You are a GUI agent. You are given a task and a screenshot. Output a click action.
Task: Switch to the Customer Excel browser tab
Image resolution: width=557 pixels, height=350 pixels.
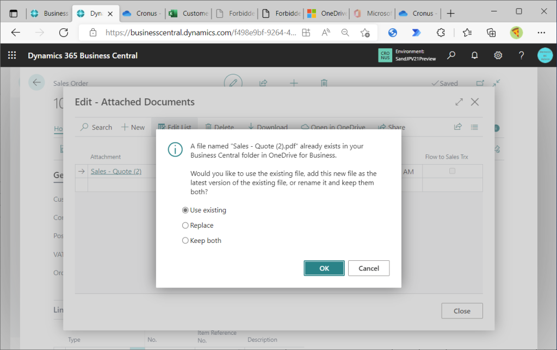coord(188,14)
